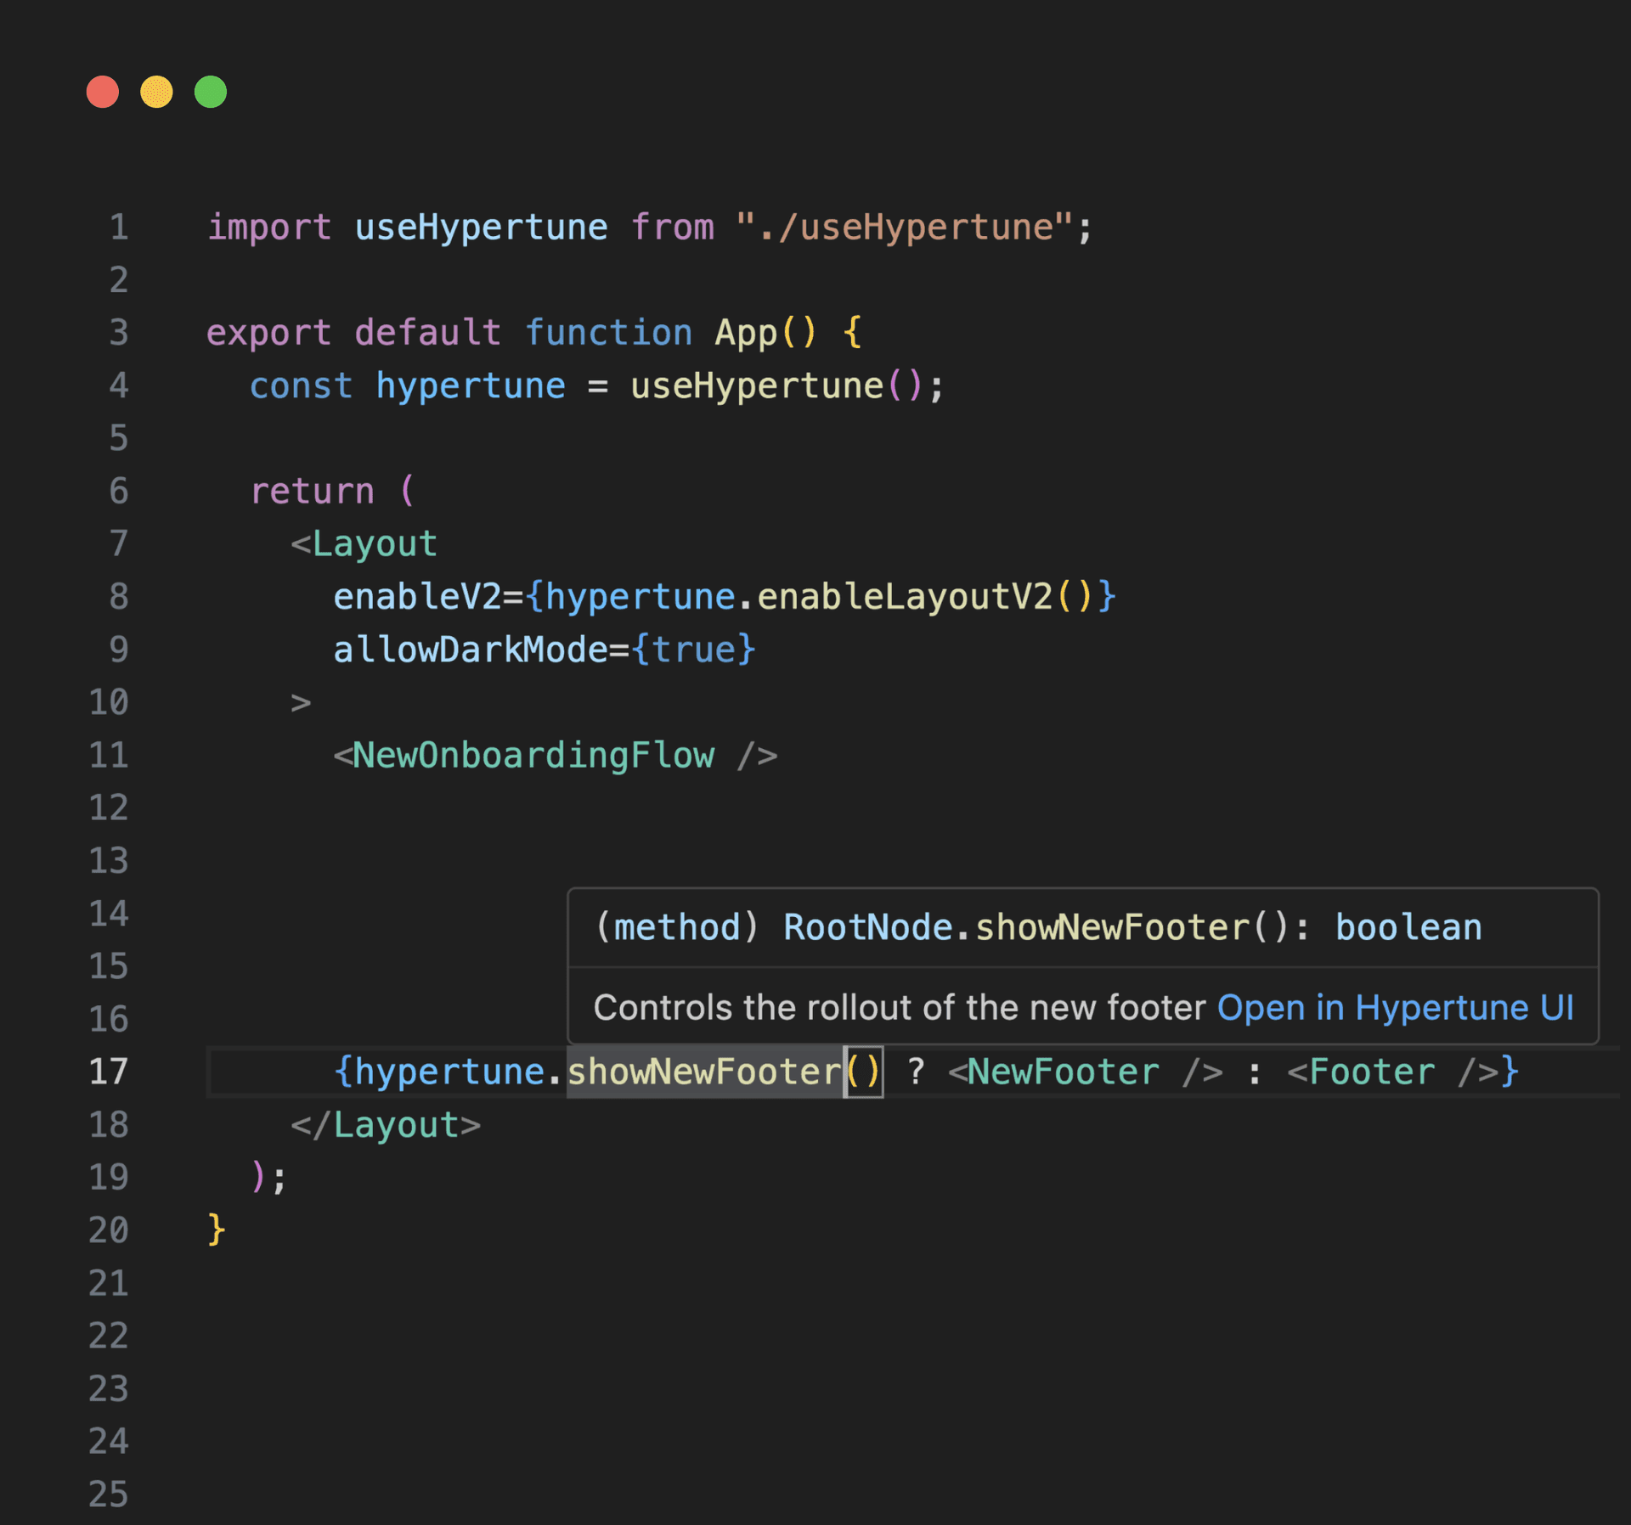Viewport: 1631px width, 1525px height.
Task: Click the App function name
Action: click(x=746, y=333)
